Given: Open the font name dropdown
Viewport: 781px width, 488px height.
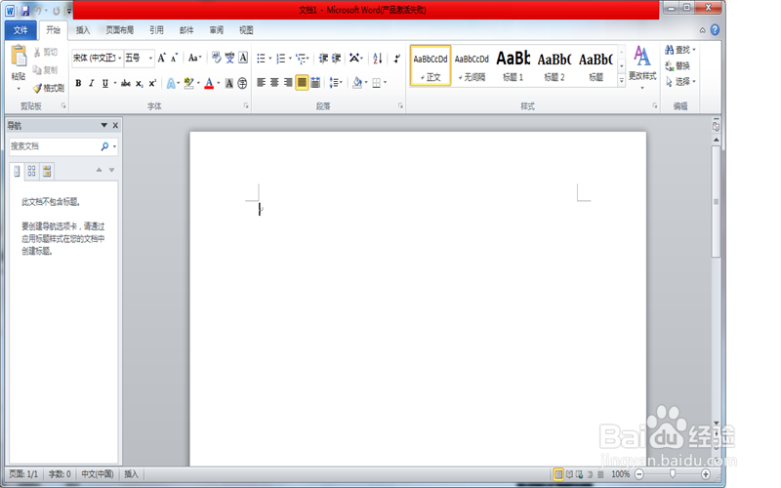Looking at the screenshot, I should (119, 59).
